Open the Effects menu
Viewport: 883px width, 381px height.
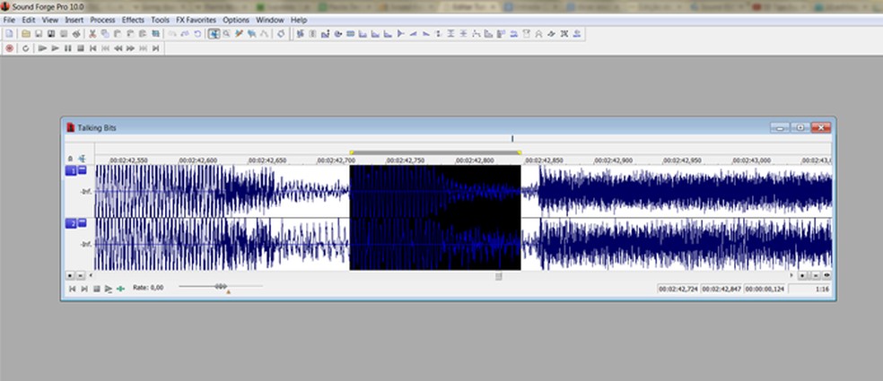tap(133, 20)
